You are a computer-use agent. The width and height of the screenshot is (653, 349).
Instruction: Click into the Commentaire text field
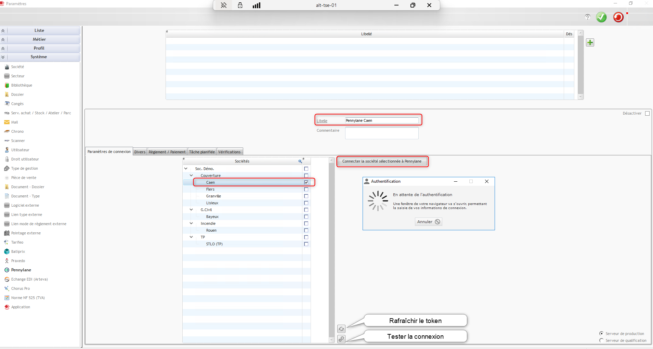point(381,133)
